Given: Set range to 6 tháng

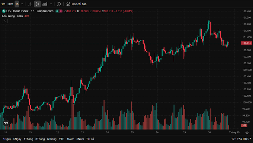Looking at the screenshot, I should click(52, 139).
